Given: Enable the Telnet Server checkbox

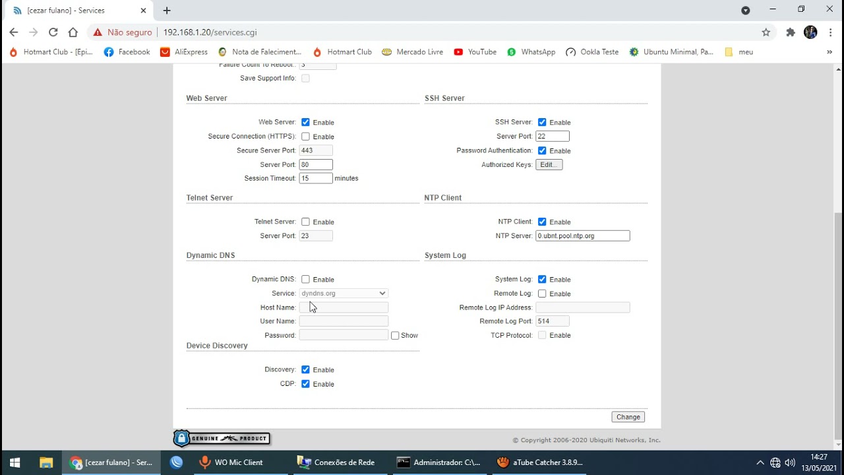Looking at the screenshot, I should pos(305,222).
